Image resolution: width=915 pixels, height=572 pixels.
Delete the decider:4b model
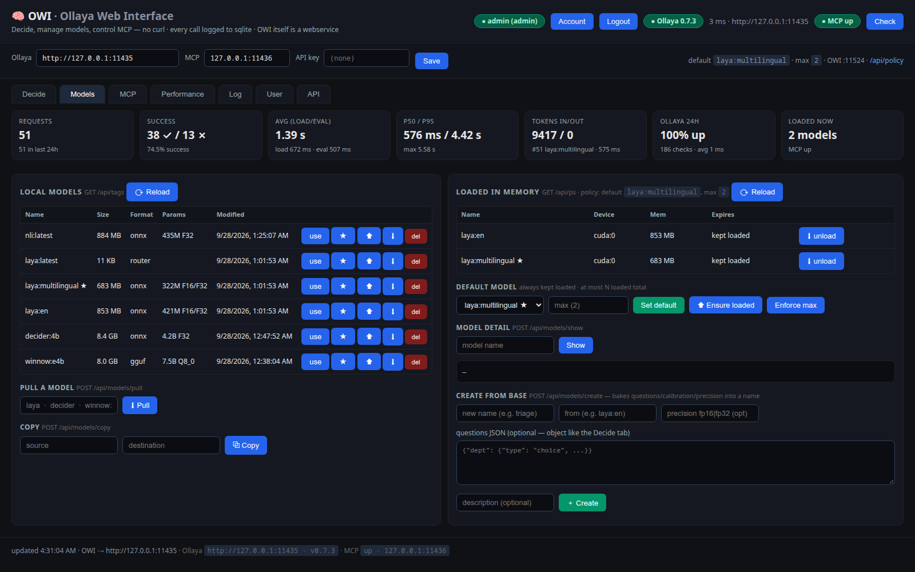pos(416,337)
